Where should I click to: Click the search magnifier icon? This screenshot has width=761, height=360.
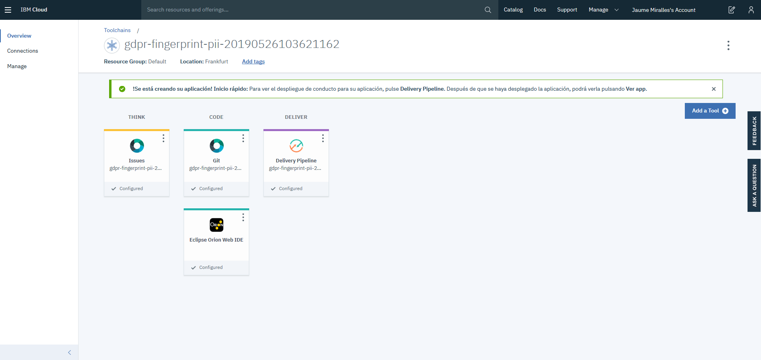pos(488,10)
